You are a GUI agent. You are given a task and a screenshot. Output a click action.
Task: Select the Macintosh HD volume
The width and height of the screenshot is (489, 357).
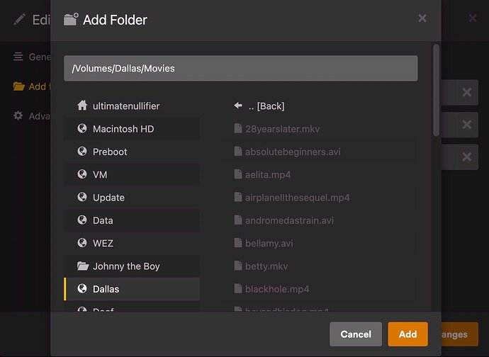[132, 129]
